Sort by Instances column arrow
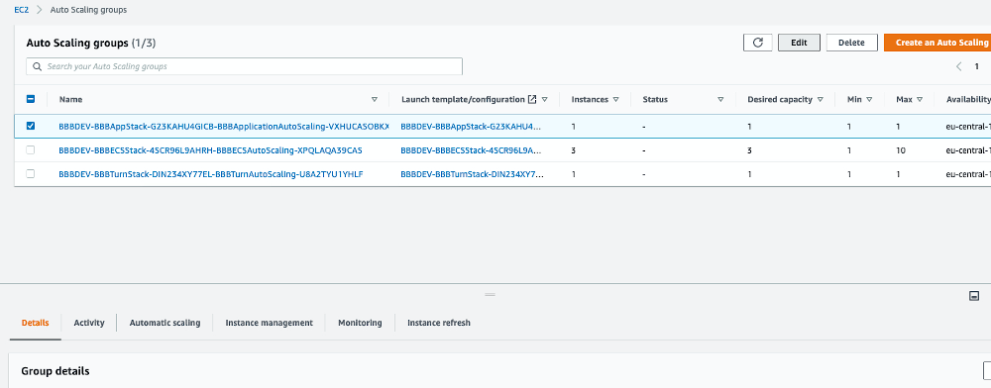The image size is (991, 388). (x=615, y=100)
